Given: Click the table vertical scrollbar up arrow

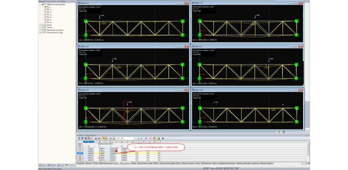Looking at the screenshot, I should (308, 142).
